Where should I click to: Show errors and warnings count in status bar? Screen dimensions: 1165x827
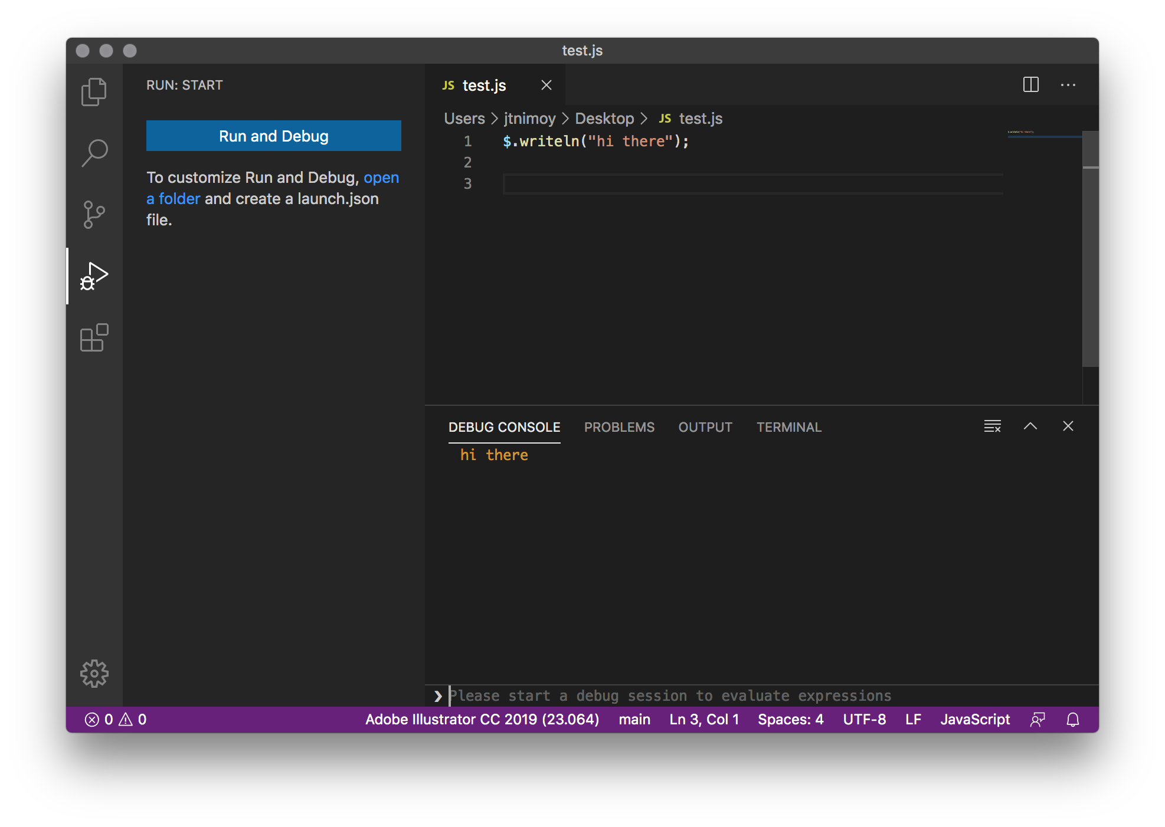click(116, 720)
